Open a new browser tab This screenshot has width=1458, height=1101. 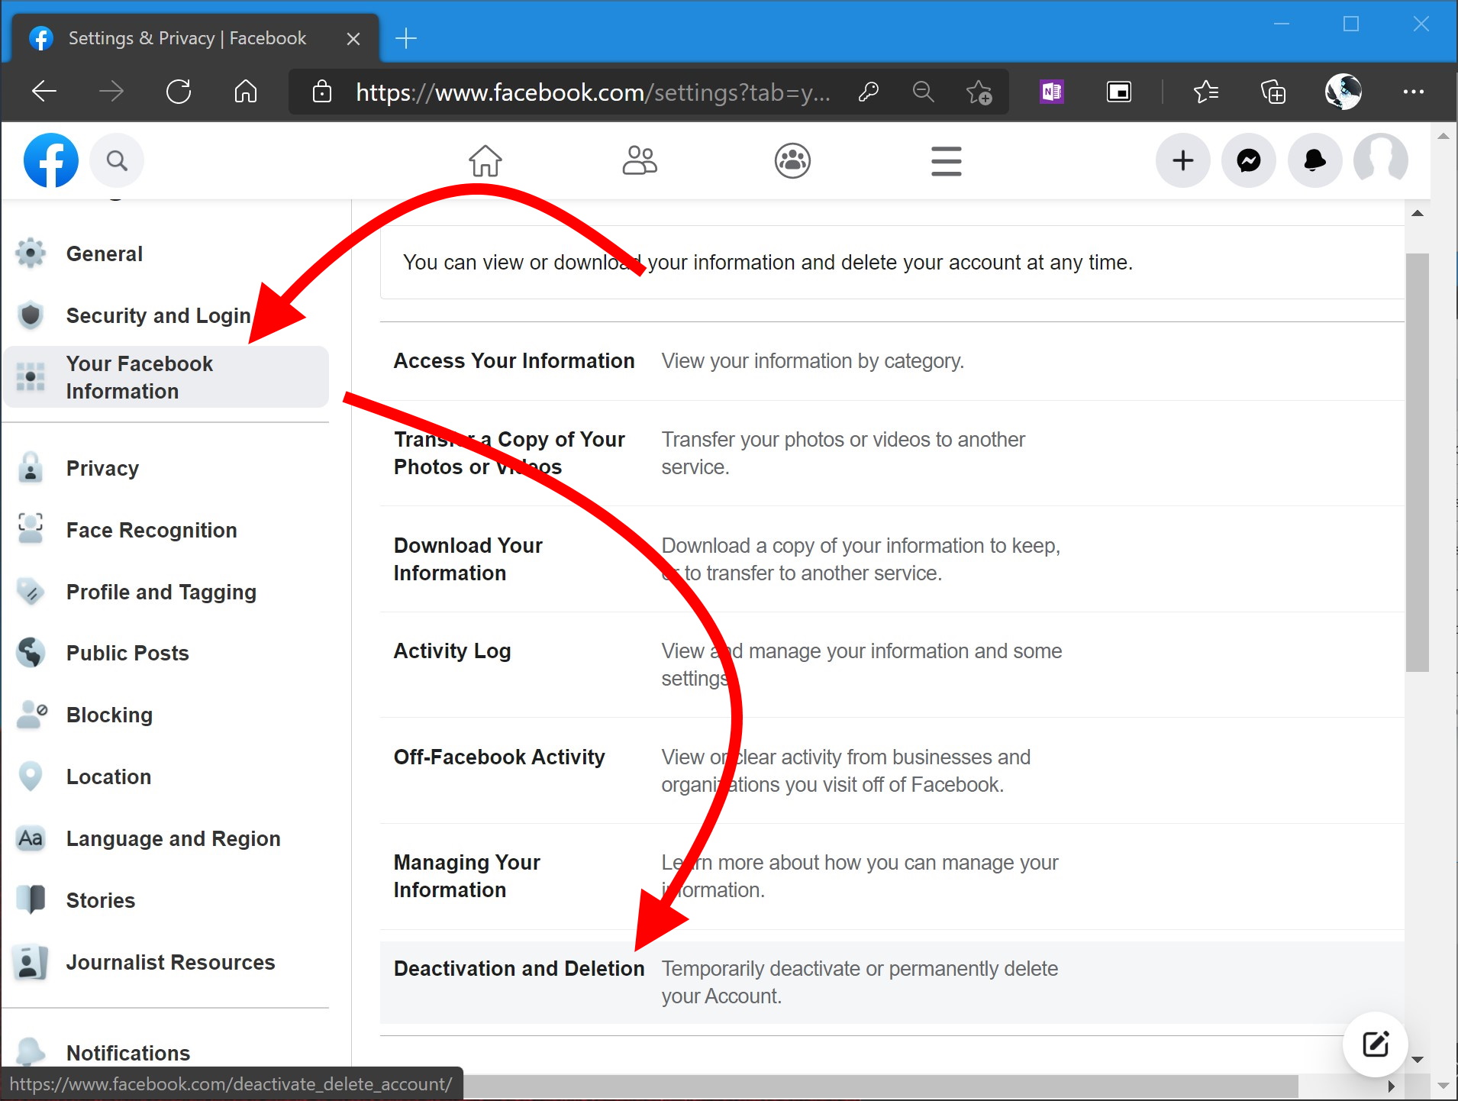pyautogui.click(x=406, y=38)
